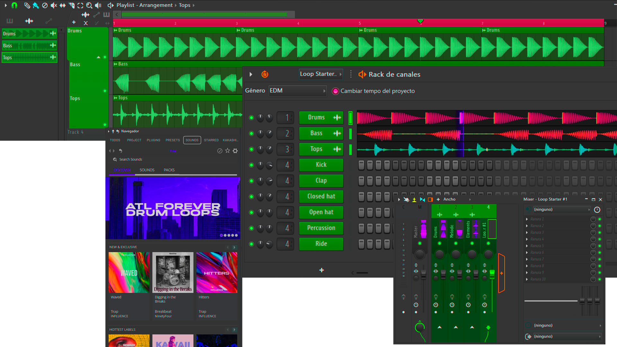Adjust the Drums mixer track fader
The height and width of the screenshot is (347, 617).
coord(443,274)
